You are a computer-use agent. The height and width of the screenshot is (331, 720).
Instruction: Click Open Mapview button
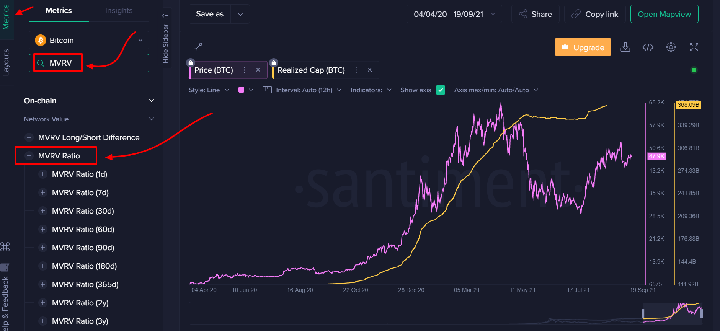(x=664, y=14)
